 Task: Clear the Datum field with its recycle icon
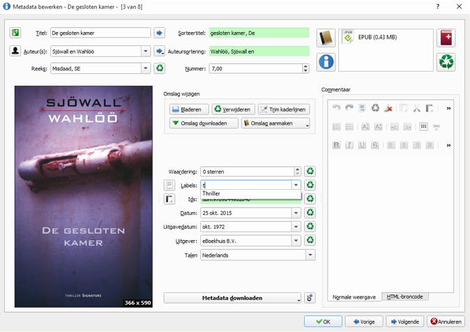(x=310, y=213)
